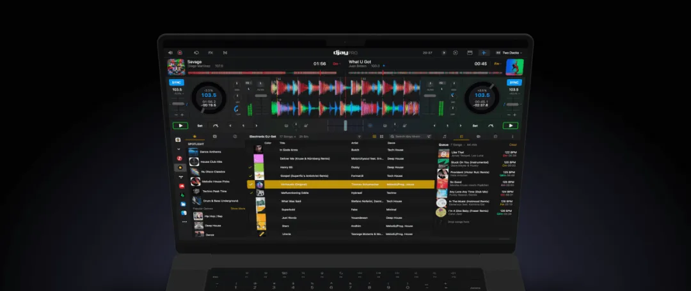691x291 pixels.
Task: Open the 17 Songs sort dropdown
Action: (x=288, y=137)
